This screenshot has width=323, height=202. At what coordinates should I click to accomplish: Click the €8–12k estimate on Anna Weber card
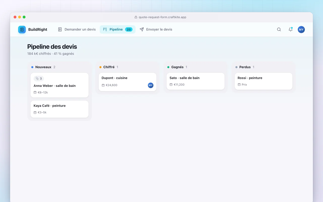pyautogui.click(x=43, y=92)
